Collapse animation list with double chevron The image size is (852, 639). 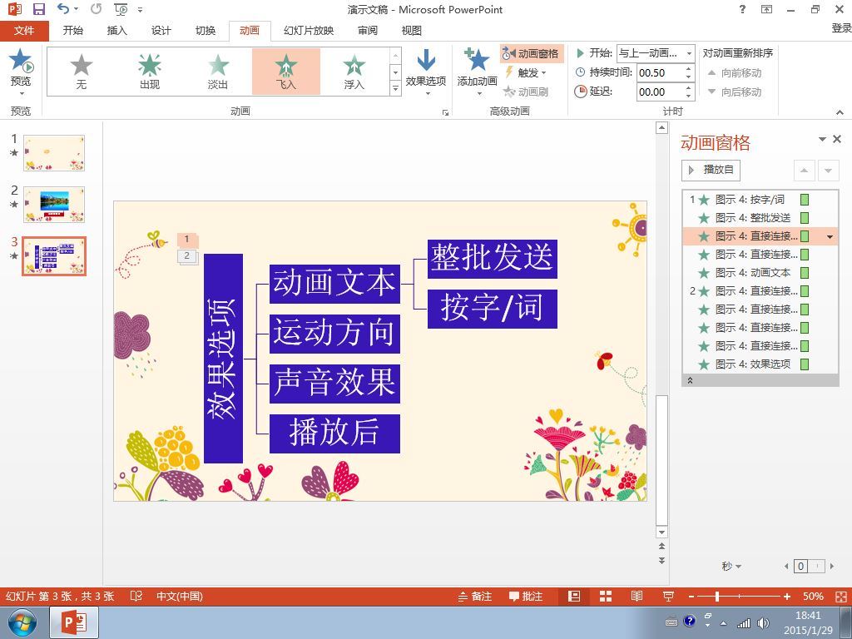tap(690, 380)
